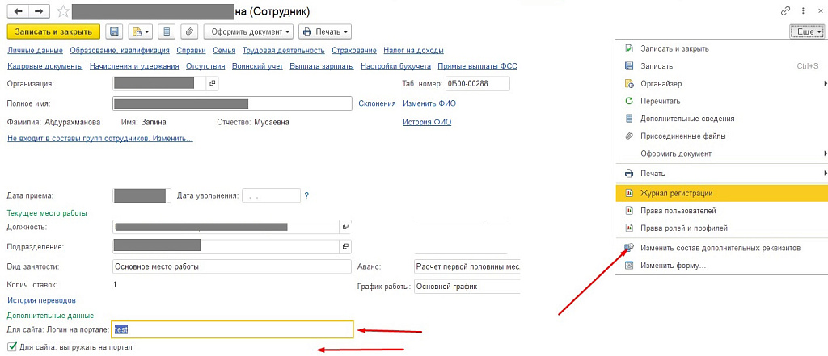828x356 pixels.
Task: Go forward with the right arrow
Action: pyautogui.click(x=38, y=12)
